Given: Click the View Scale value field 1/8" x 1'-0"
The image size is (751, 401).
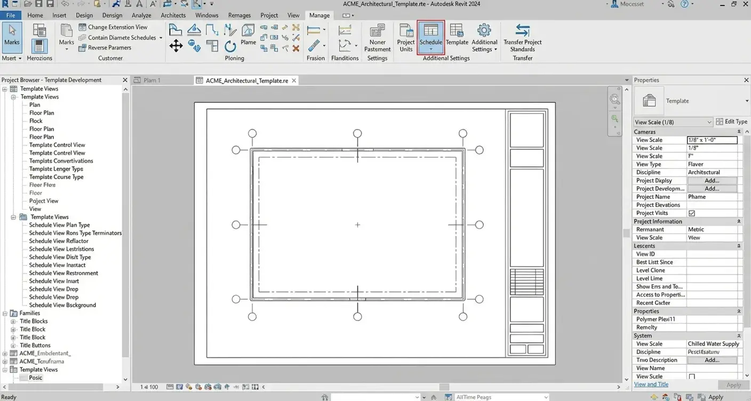Looking at the screenshot, I should pos(712,140).
